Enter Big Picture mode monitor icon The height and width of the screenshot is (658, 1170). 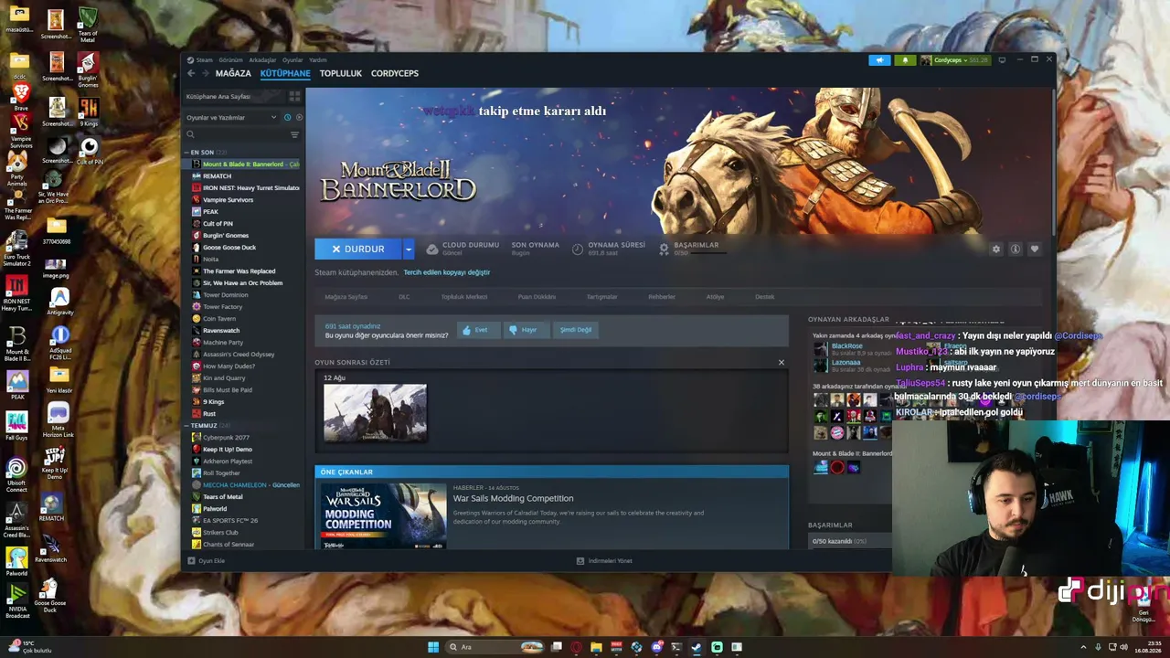[1002, 60]
